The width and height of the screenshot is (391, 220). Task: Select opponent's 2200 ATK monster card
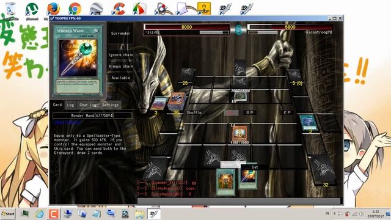coord(240,97)
